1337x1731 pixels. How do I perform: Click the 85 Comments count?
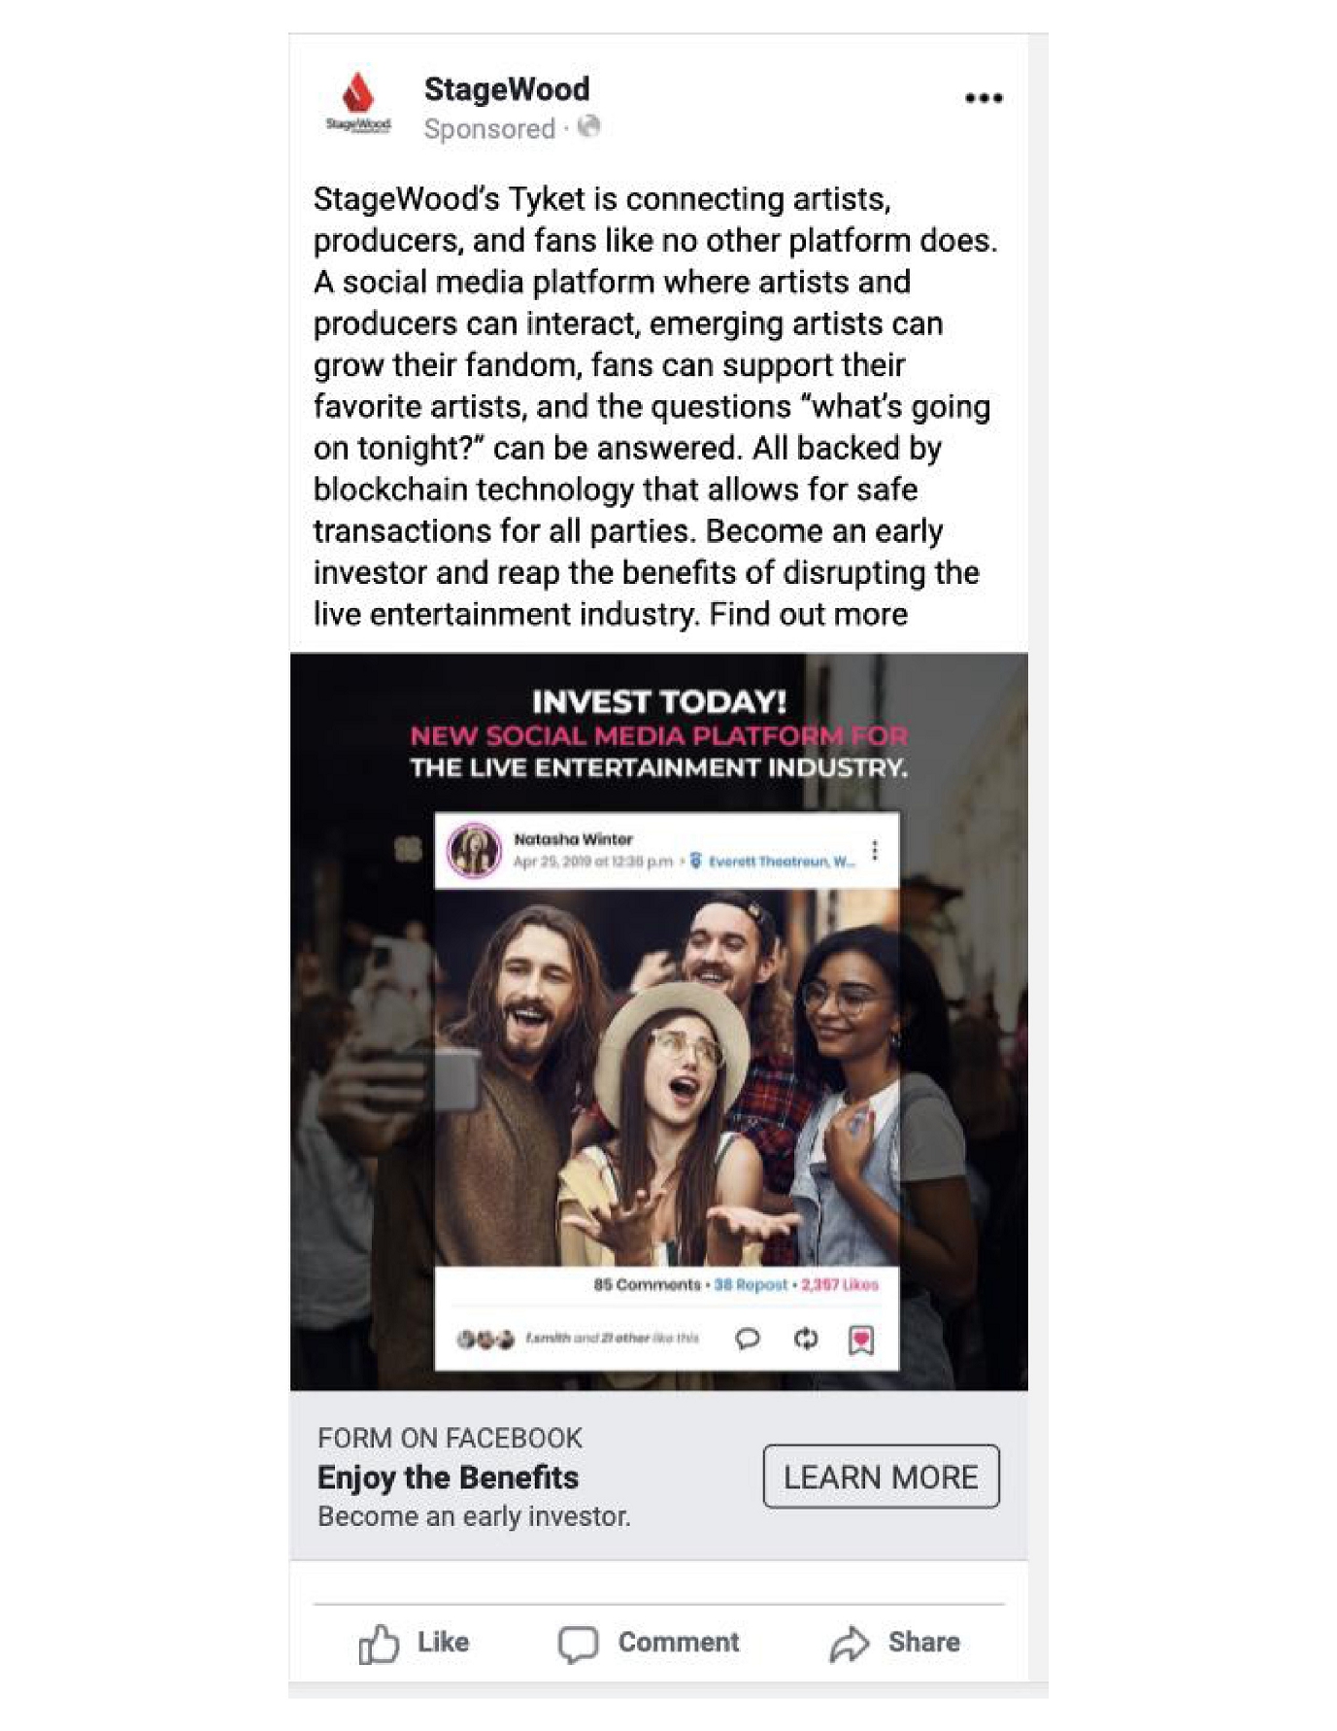(647, 1285)
